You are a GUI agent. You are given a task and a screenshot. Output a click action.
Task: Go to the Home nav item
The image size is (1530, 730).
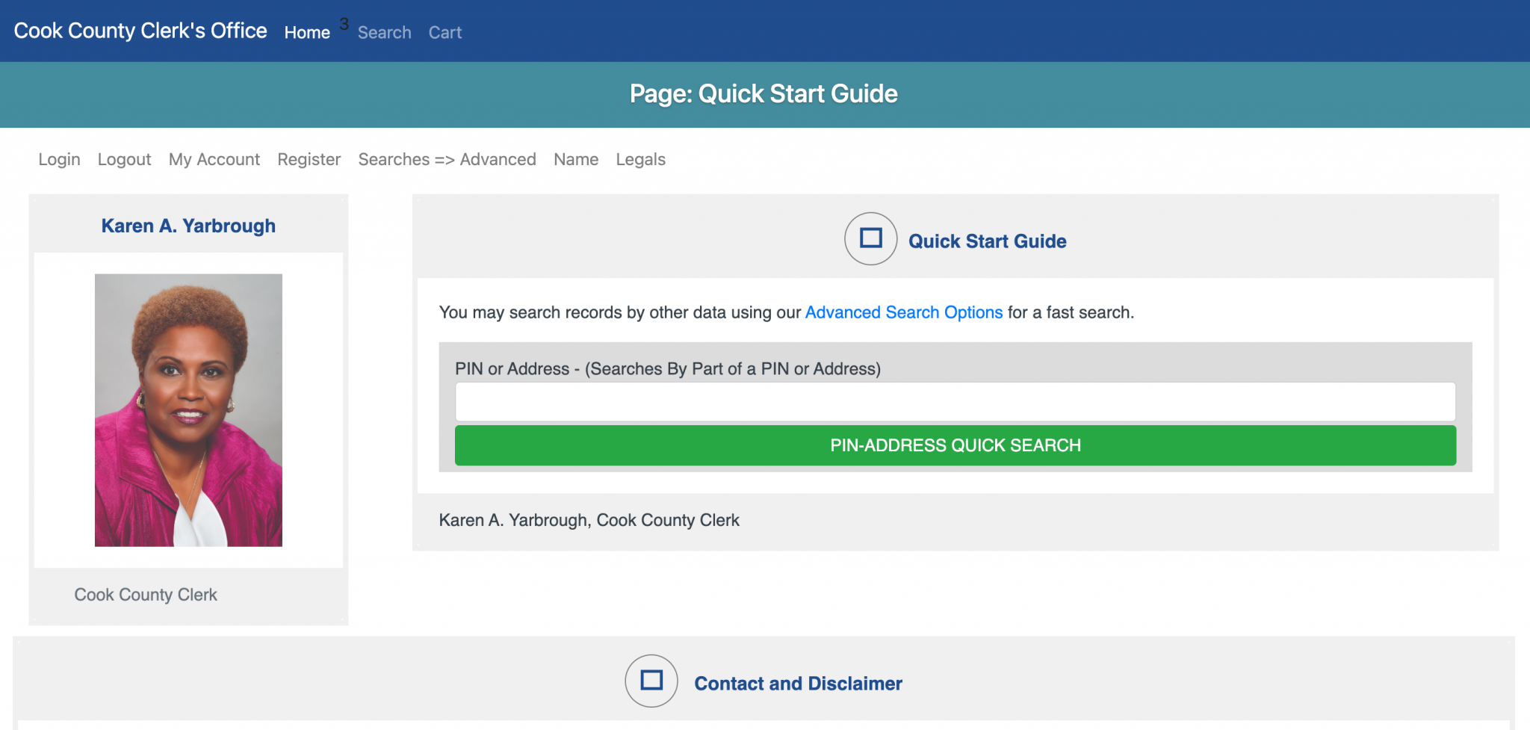(307, 33)
